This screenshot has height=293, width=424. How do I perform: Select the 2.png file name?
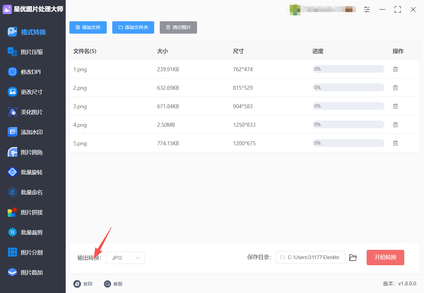point(80,88)
